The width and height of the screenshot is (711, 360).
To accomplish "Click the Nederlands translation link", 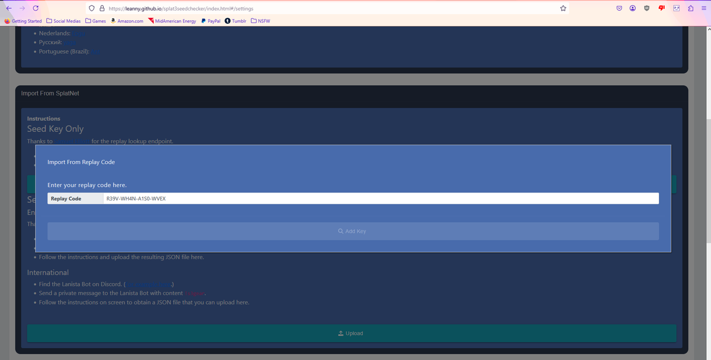I will click(x=79, y=34).
